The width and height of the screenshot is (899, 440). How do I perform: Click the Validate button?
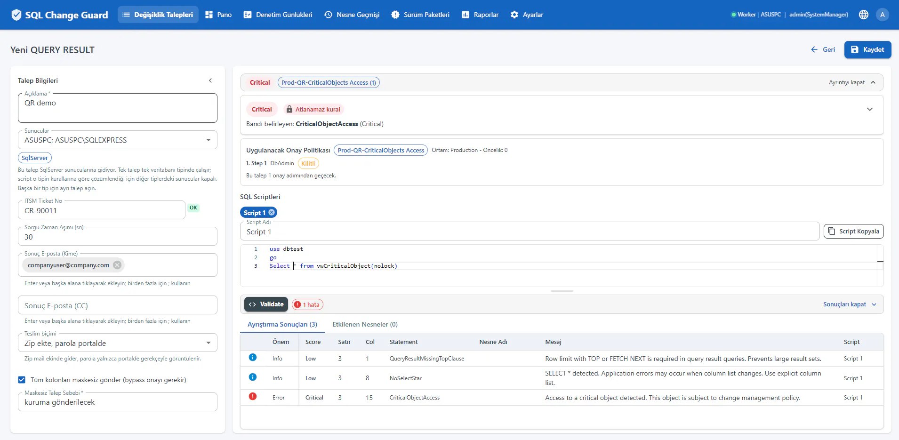tap(266, 304)
